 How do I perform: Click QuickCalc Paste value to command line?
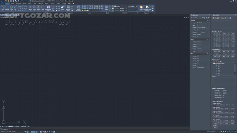click(218, 18)
